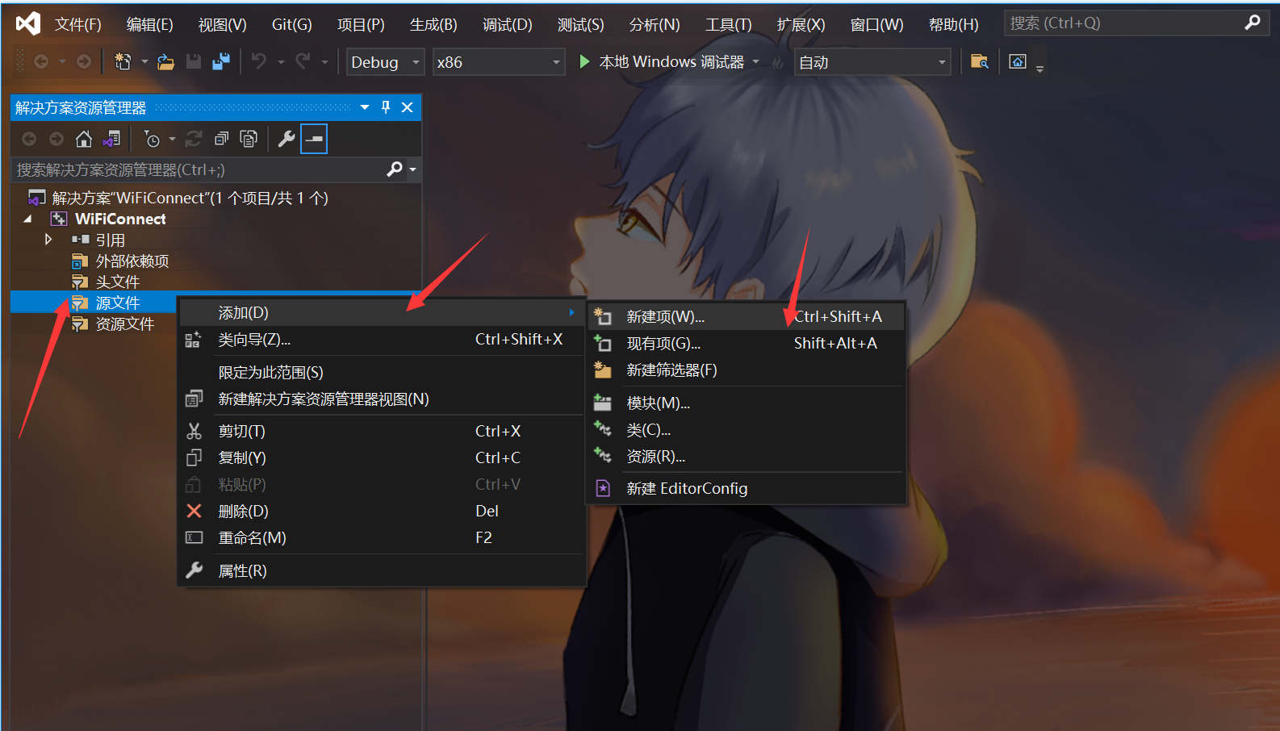1280x731 pixels.
Task: Select the 头文件 folder in the tree
Action: (x=118, y=282)
